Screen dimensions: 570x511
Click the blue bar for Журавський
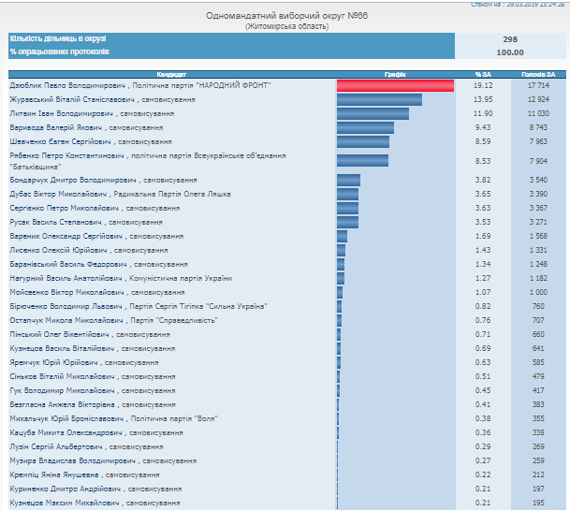[x=379, y=99]
